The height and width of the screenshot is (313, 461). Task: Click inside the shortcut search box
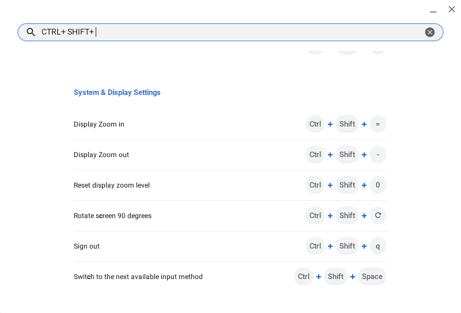pos(231,32)
